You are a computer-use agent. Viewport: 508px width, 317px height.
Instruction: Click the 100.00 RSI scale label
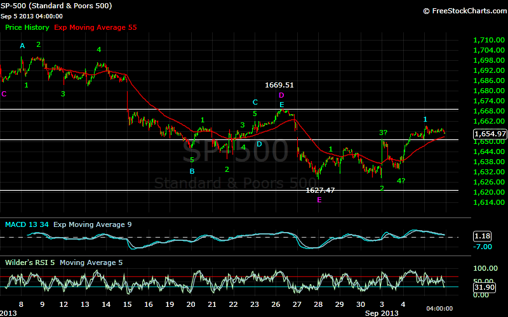pyautogui.click(x=486, y=268)
